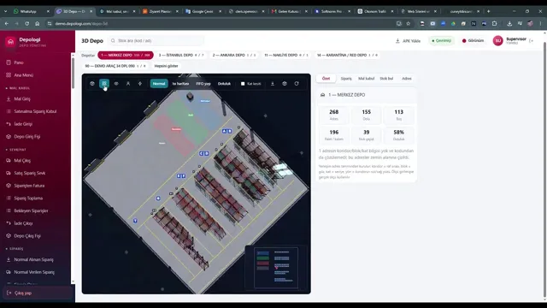
Task: Click the Hepsini göster button
Action: (166, 66)
